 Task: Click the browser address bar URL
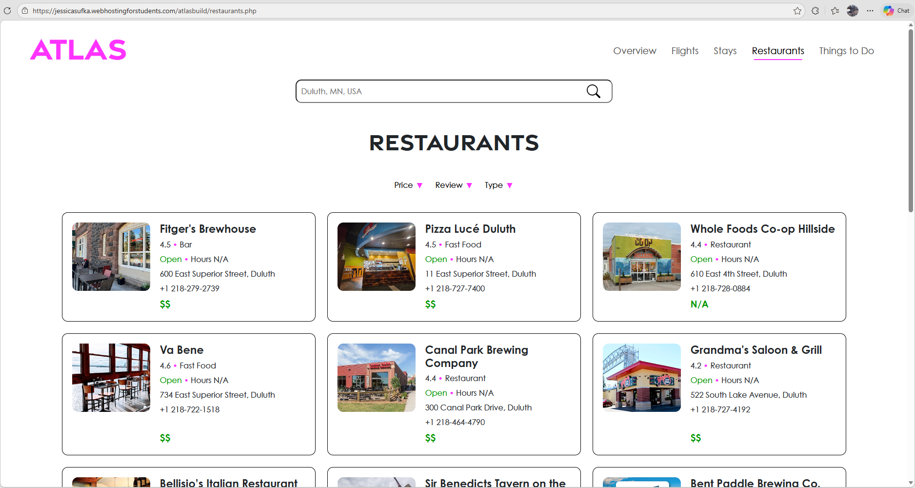144,11
